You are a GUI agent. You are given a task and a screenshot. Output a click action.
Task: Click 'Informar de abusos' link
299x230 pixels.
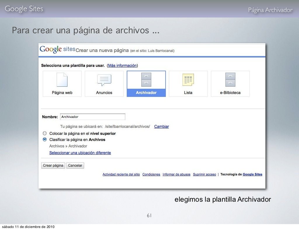176,174
